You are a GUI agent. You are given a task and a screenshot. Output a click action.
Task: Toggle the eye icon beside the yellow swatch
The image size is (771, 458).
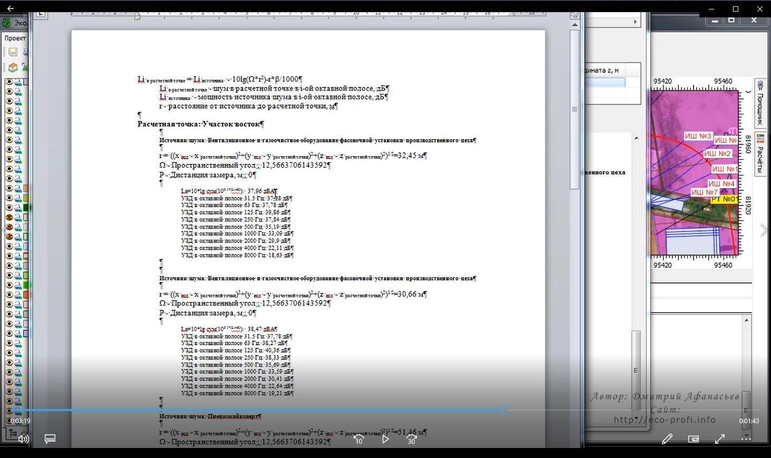coord(9,198)
